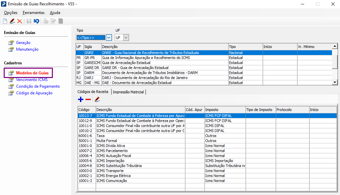Viewport: 340px width, 195px height.
Task: Select code 10011-0 row
Action: [x=207, y=126]
